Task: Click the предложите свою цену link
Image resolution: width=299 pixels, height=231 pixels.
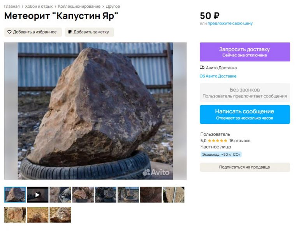Action: [x=230, y=23]
